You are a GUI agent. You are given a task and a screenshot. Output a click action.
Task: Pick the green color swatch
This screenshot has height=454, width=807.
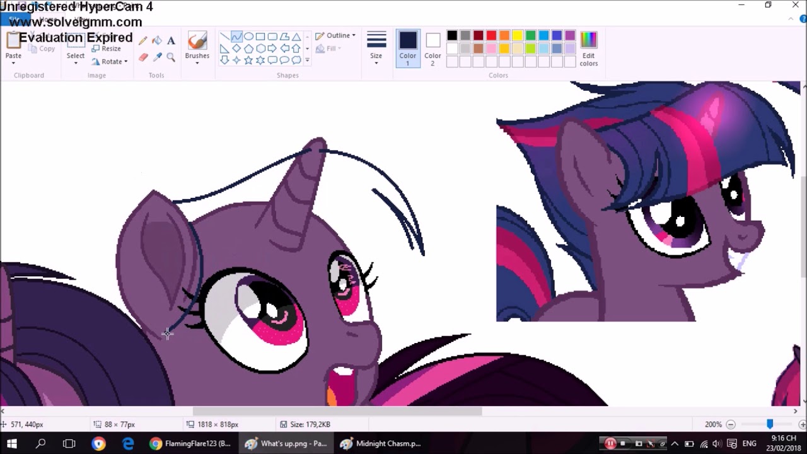click(x=531, y=36)
